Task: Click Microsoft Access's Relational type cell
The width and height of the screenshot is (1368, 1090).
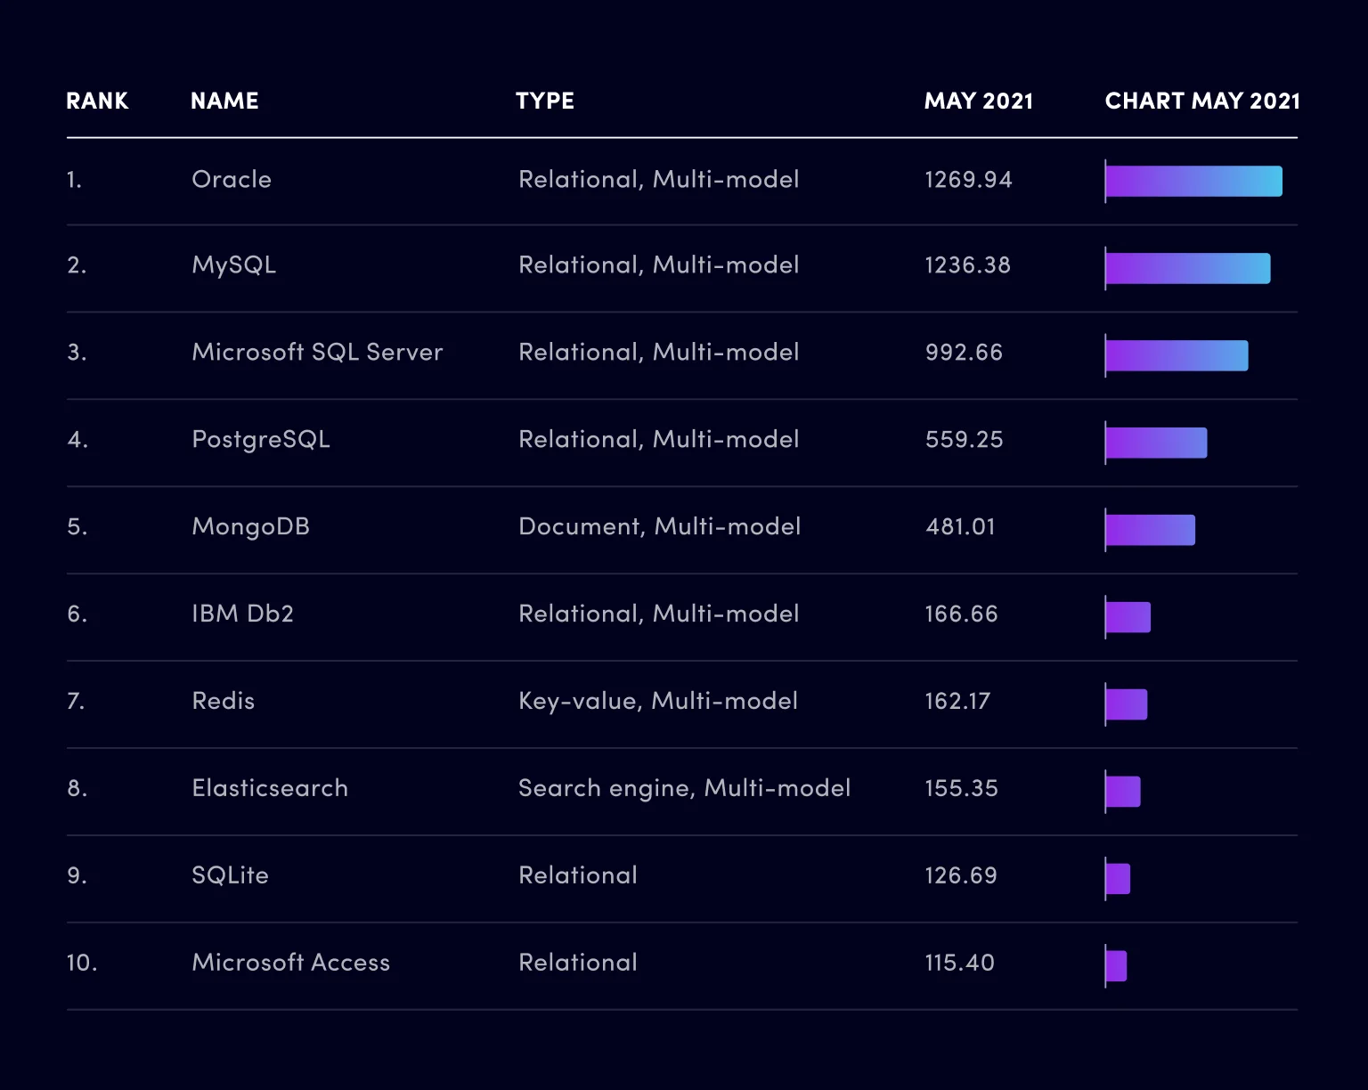Action: [x=578, y=963]
